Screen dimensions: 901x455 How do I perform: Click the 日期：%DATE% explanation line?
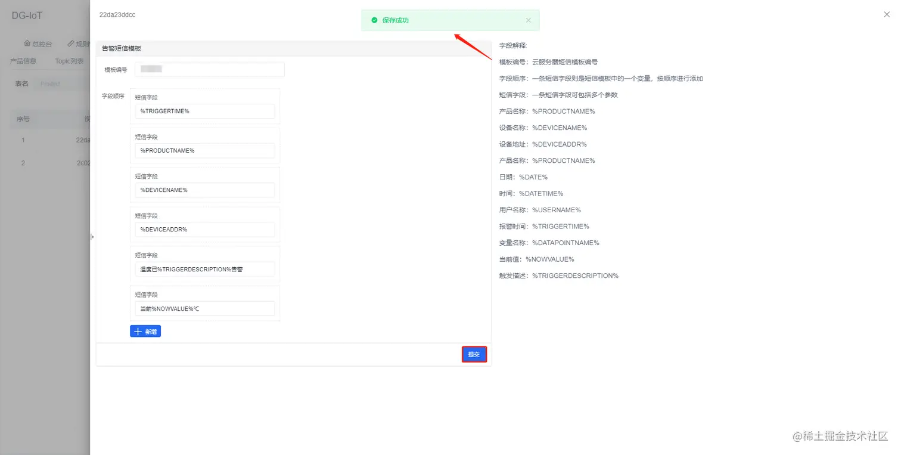coord(523,177)
